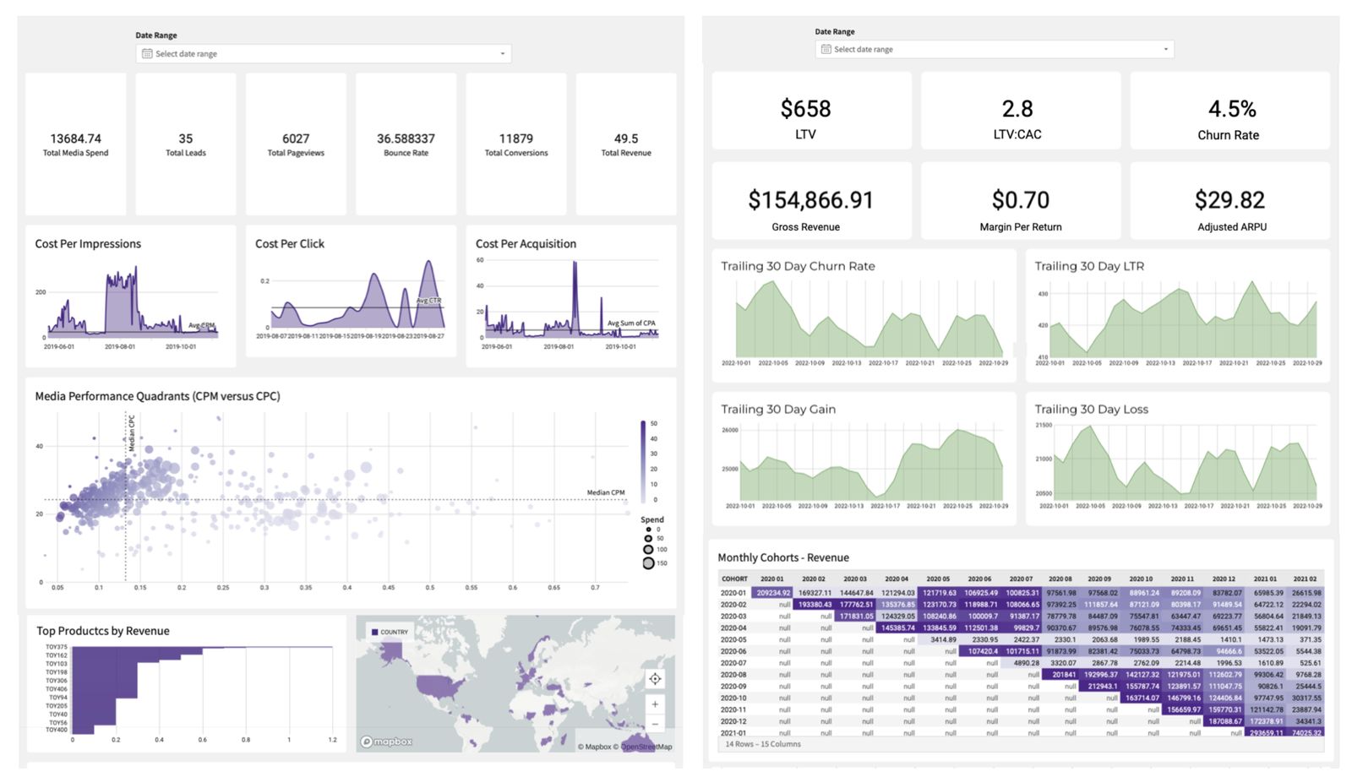Select the Total Revenue card
The height and width of the screenshot is (777, 1352).
coord(626,144)
